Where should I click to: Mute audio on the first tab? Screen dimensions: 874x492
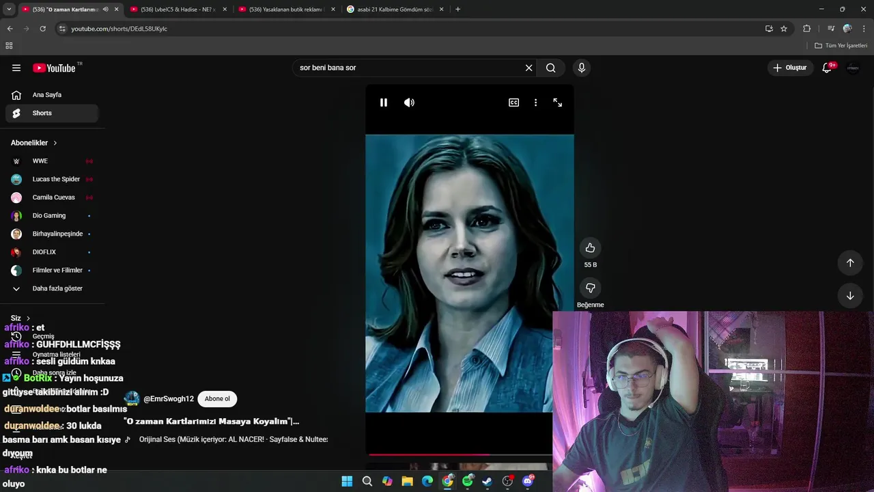[x=105, y=10]
